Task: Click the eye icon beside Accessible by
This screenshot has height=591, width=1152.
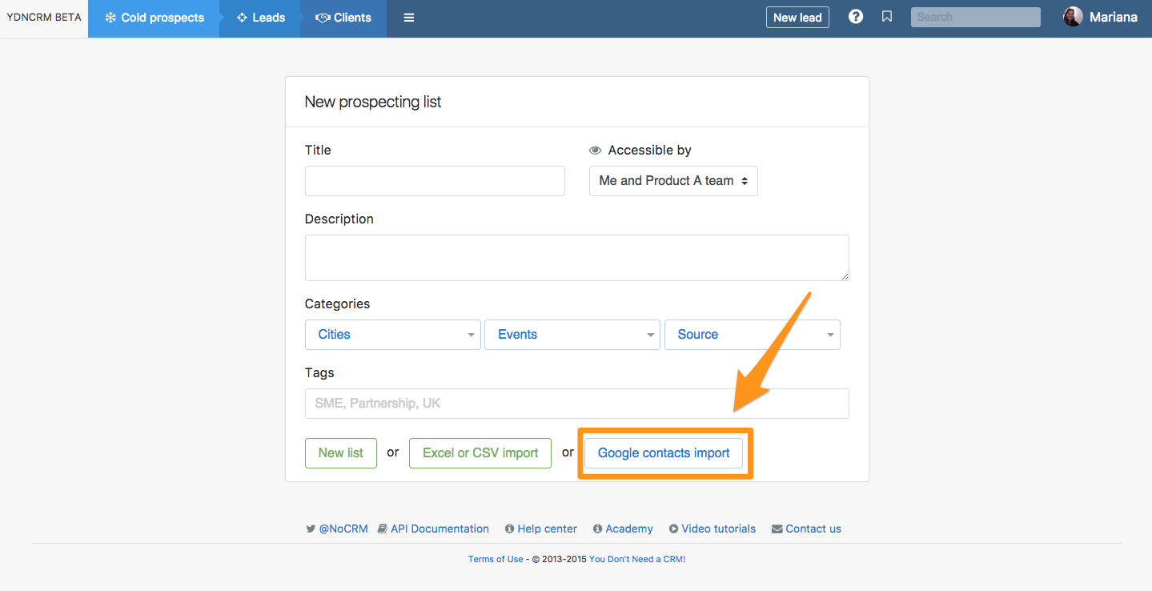Action: pos(595,151)
